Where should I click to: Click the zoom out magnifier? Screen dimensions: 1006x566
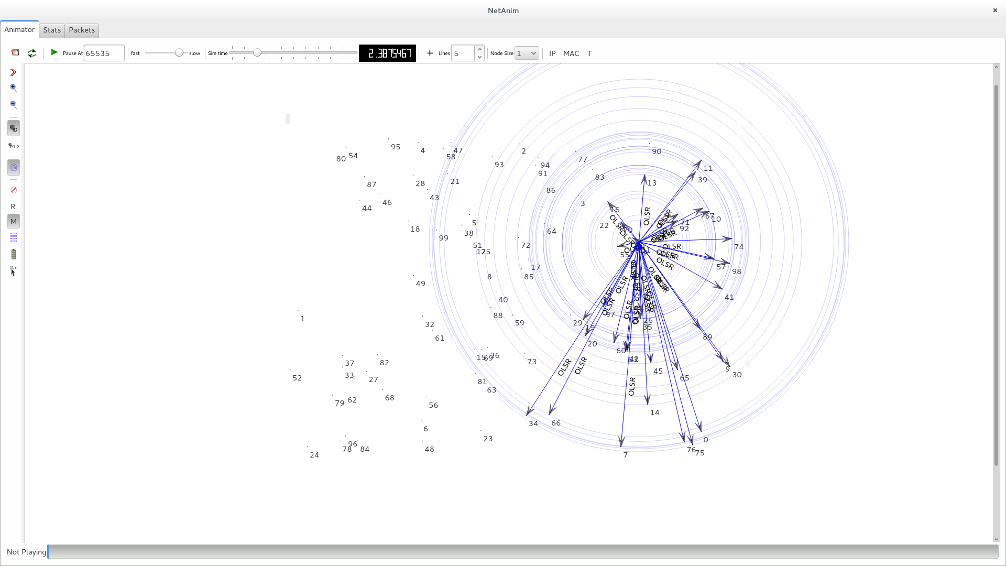click(13, 105)
